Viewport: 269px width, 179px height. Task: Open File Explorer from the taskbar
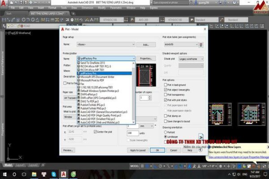click(x=34, y=174)
